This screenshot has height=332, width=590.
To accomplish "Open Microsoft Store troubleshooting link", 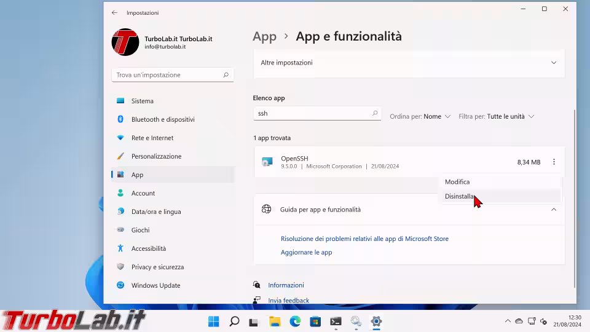I will [364, 239].
